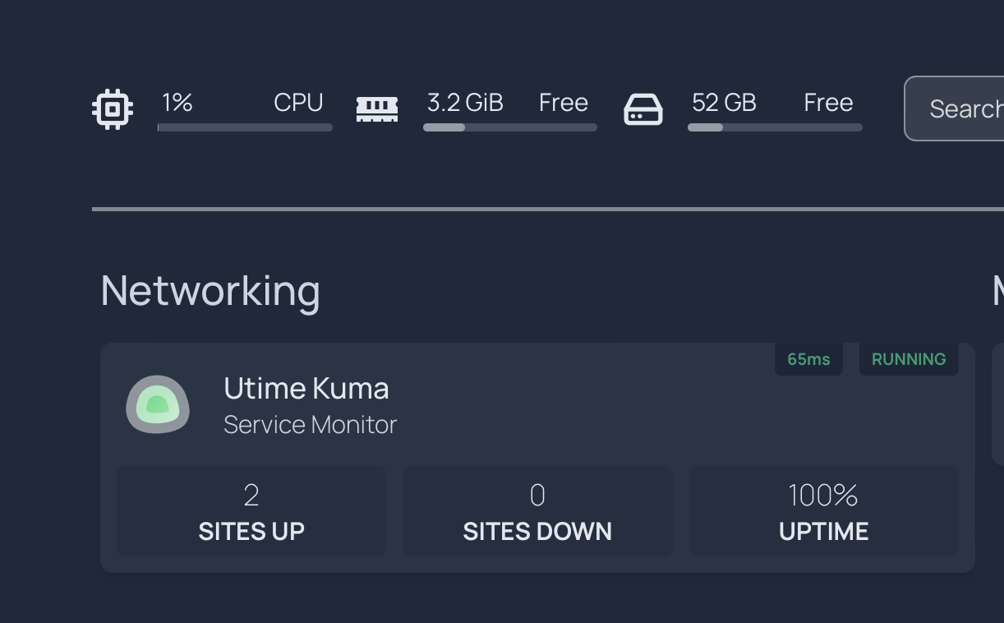Click the 65ms latency badge
This screenshot has width=1004, height=623.
808,359
